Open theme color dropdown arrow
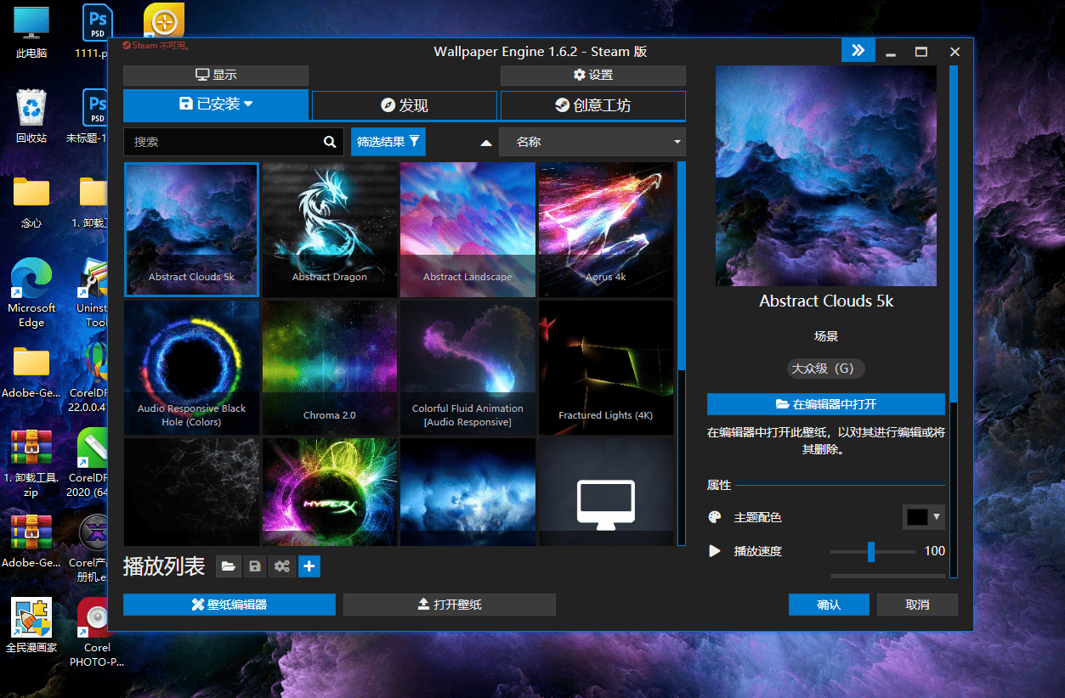Viewport: 1065px width, 698px height. pyautogui.click(x=937, y=516)
